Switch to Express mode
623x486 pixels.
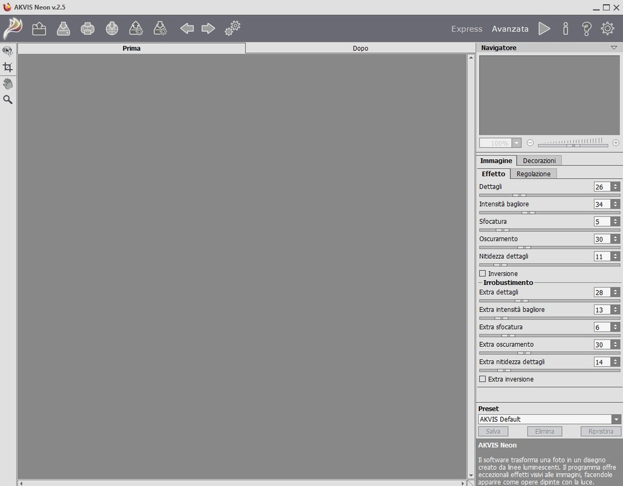[467, 29]
